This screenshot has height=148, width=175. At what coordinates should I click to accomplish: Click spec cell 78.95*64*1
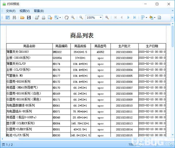(x=80, y=111)
